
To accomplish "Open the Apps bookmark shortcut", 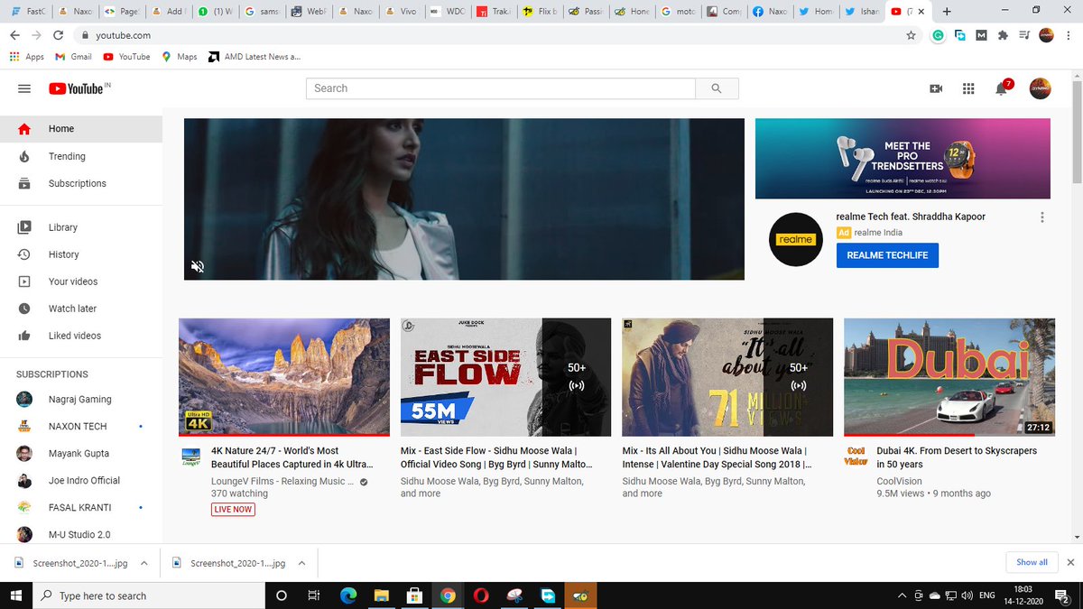I will [26, 56].
